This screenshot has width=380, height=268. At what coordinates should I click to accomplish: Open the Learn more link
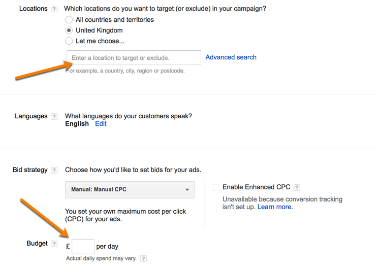pyautogui.click(x=274, y=207)
